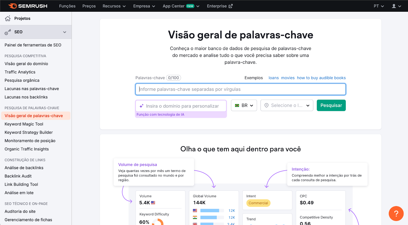
Task: Open Análise de backlinks
Action: pyautogui.click(x=24, y=168)
